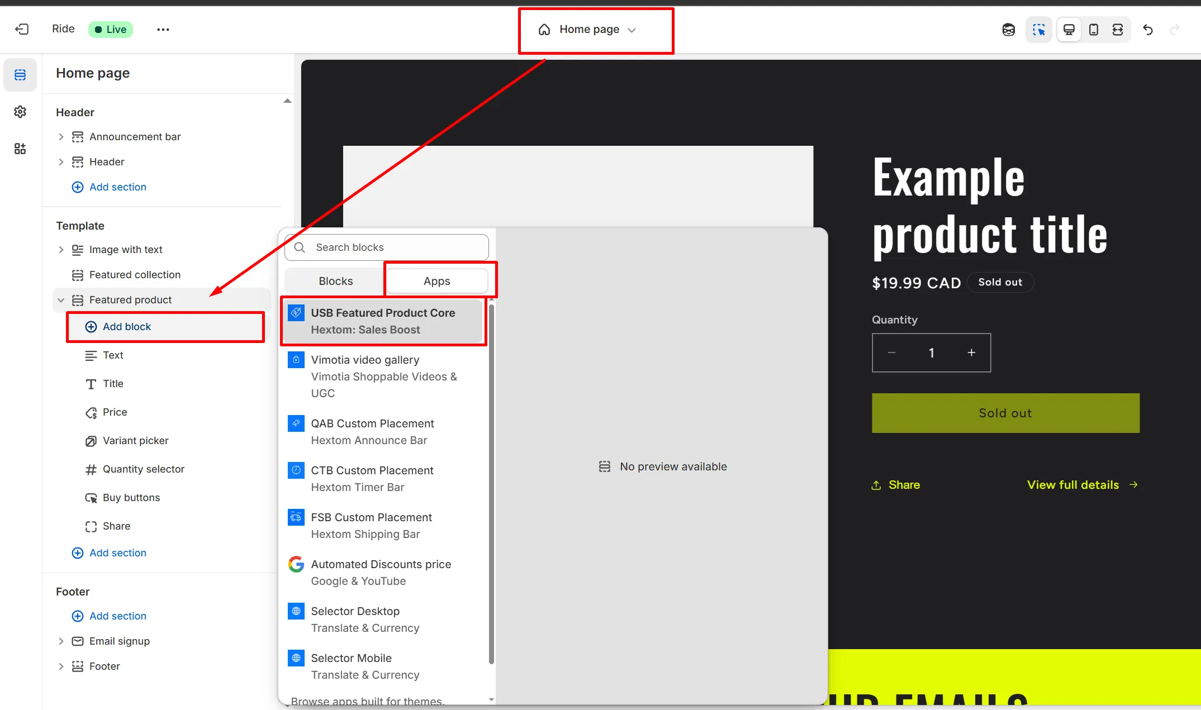Viewport: 1201px width, 710px height.
Task: Expand the Announcement bar section
Action: (61, 137)
